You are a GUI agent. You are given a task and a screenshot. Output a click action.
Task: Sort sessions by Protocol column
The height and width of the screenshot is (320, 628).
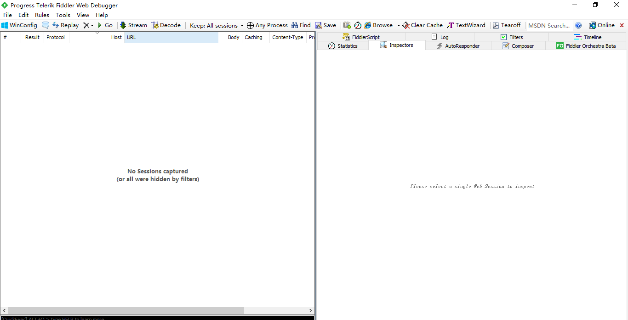(x=57, y=37)
